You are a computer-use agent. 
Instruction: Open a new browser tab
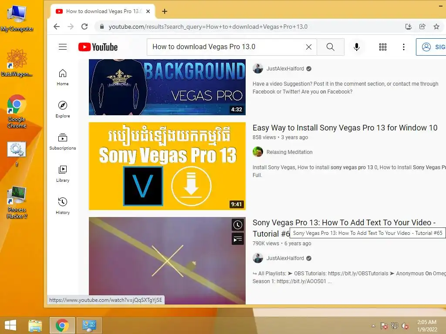coord(164,11)
